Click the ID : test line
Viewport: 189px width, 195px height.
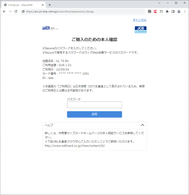pyautogui.click(x=48, y=78)
